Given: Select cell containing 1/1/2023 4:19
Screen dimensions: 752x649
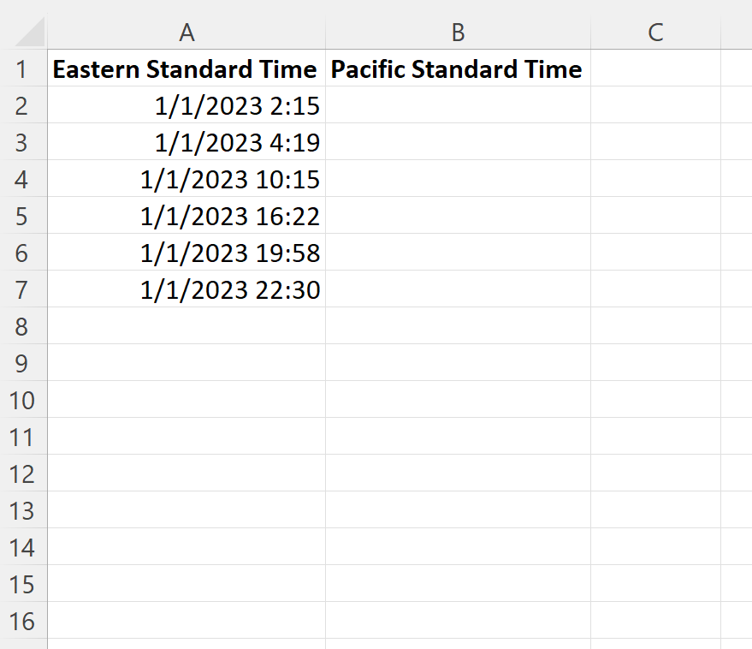Looking at the screenshot, I should (x=187, y=142).
